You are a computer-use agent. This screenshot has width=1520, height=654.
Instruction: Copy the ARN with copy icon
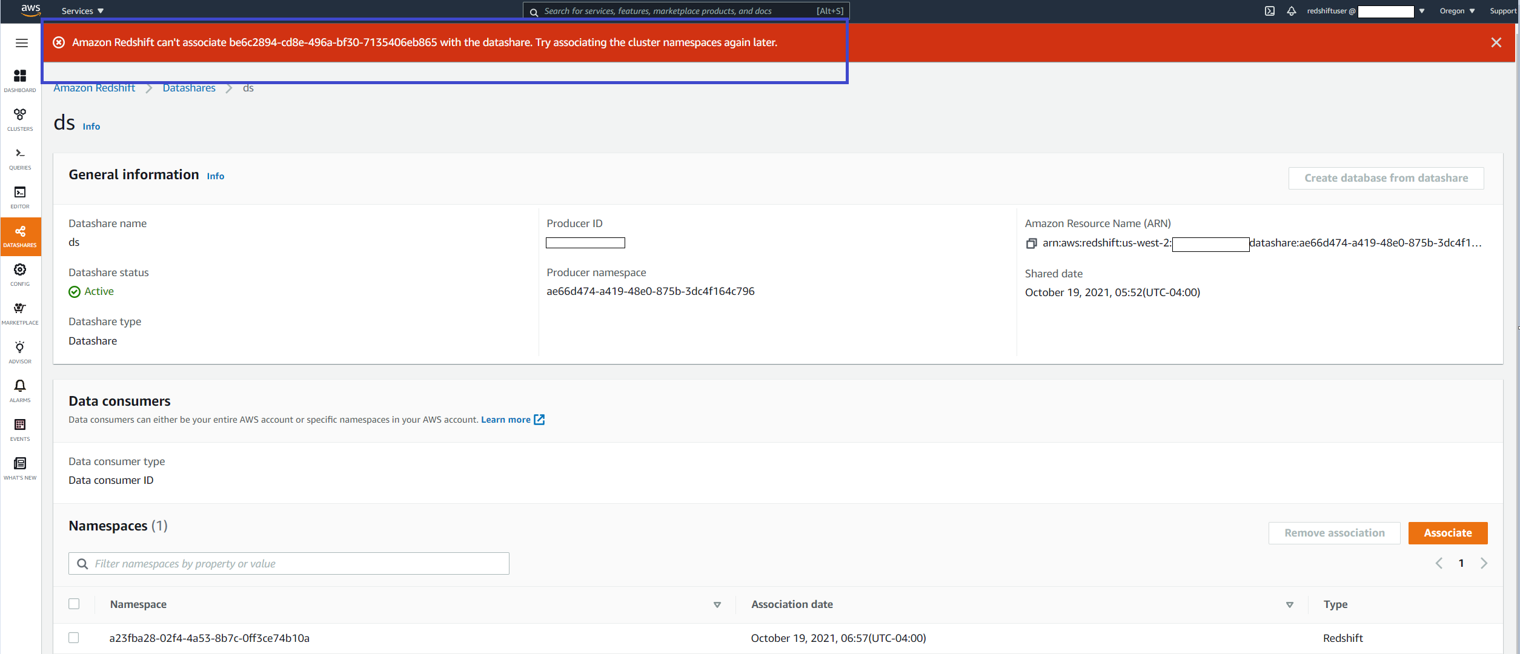click(x=1031, y=243)
